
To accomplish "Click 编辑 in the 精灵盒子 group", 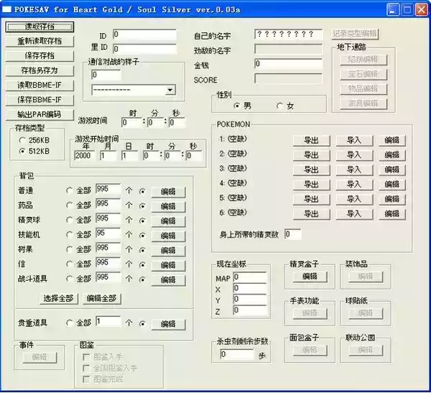I will (310, 277).
